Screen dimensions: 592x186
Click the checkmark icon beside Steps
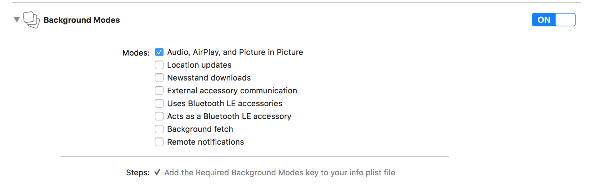pos(157,172)
